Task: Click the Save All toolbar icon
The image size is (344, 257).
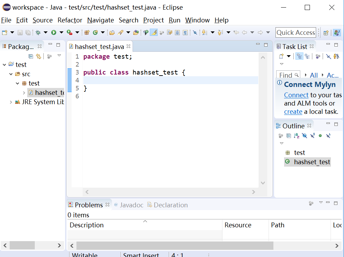Action: coord(28,32)
